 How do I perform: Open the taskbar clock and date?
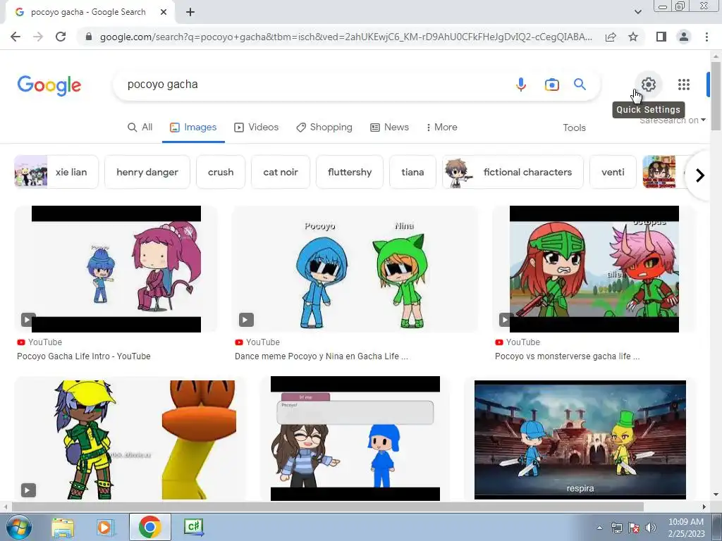686,528
